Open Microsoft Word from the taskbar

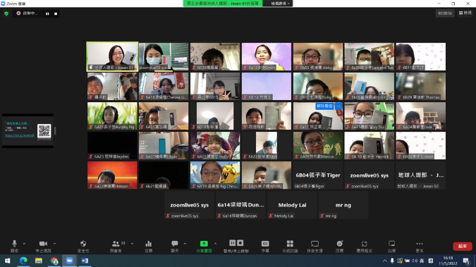(x=85, y=261)
